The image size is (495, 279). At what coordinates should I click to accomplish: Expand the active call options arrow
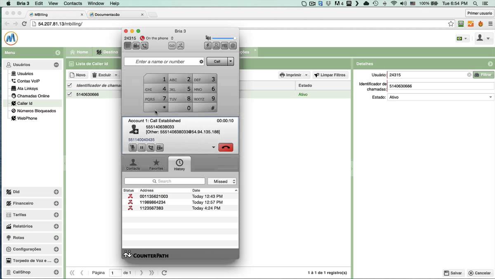(214, 147)
